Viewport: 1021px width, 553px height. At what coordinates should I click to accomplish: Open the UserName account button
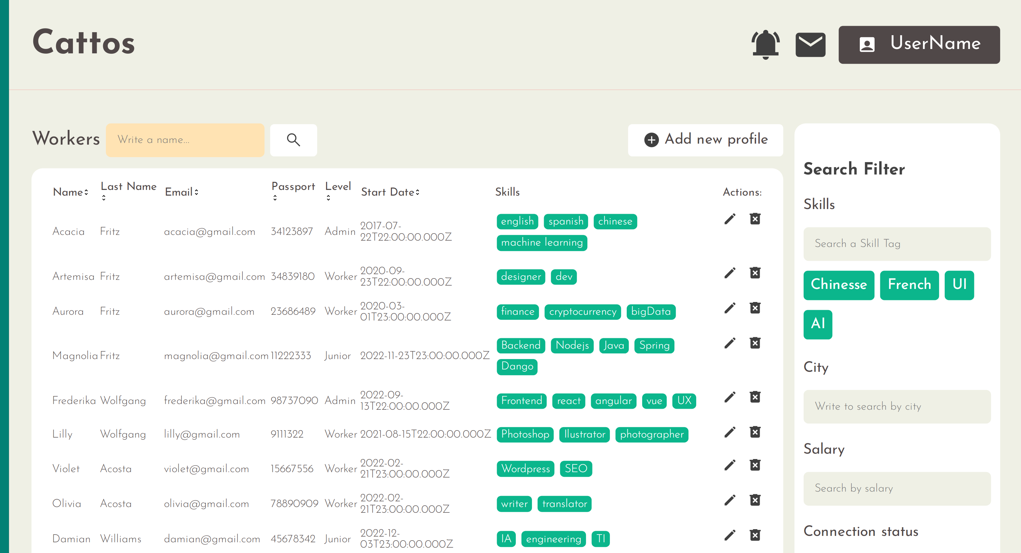point(919,44)
